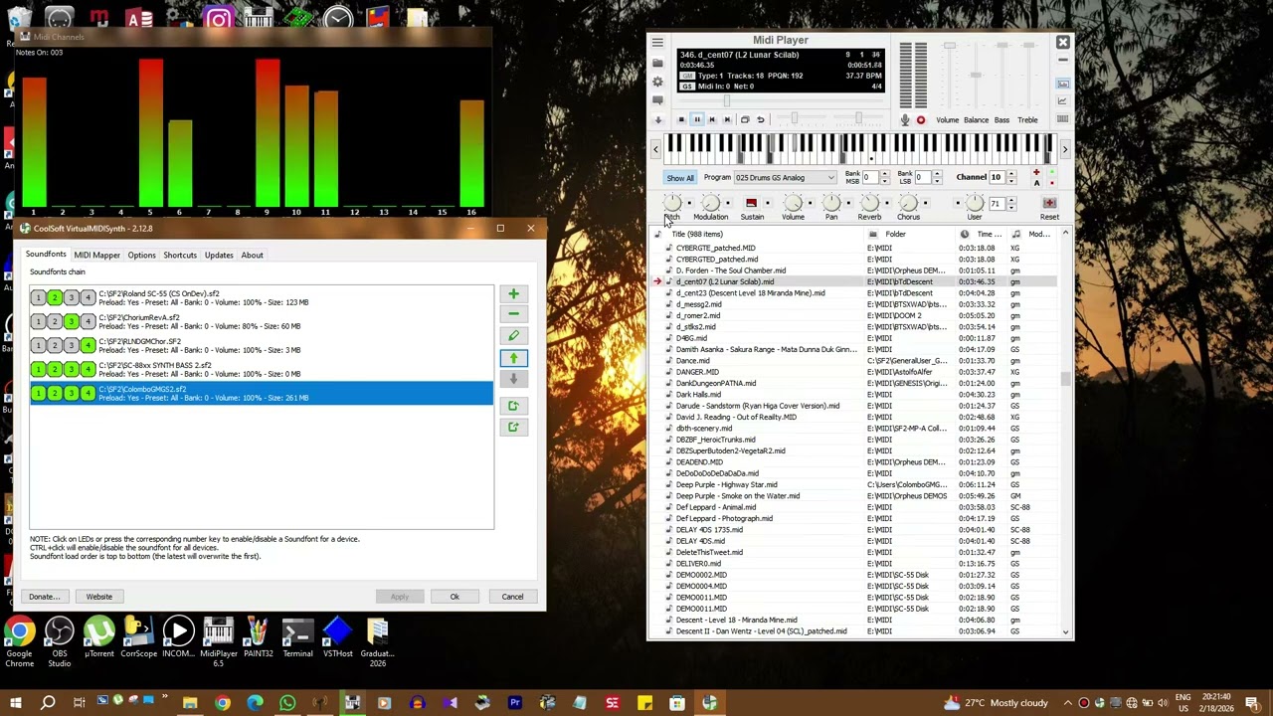Click the microphone icon in Midi Player

905,119
